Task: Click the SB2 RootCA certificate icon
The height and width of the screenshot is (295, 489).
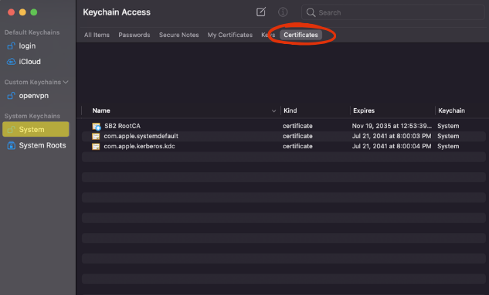Action: (x=96, y=127)
